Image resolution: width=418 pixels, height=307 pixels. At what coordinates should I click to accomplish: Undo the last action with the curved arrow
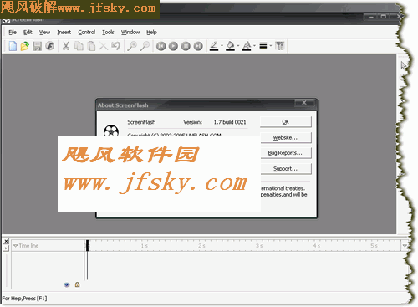tap(115, 46)
